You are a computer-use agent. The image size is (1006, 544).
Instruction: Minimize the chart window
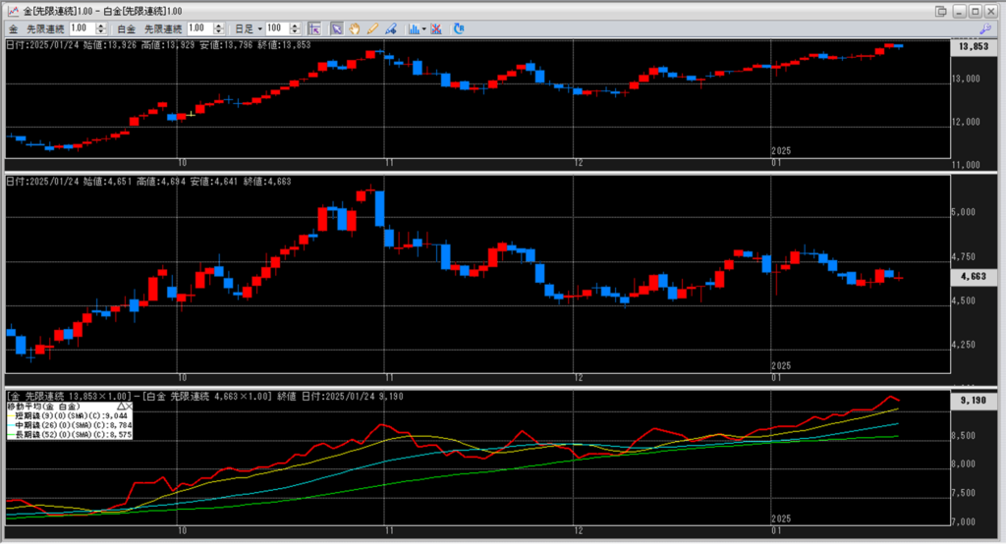959,11
